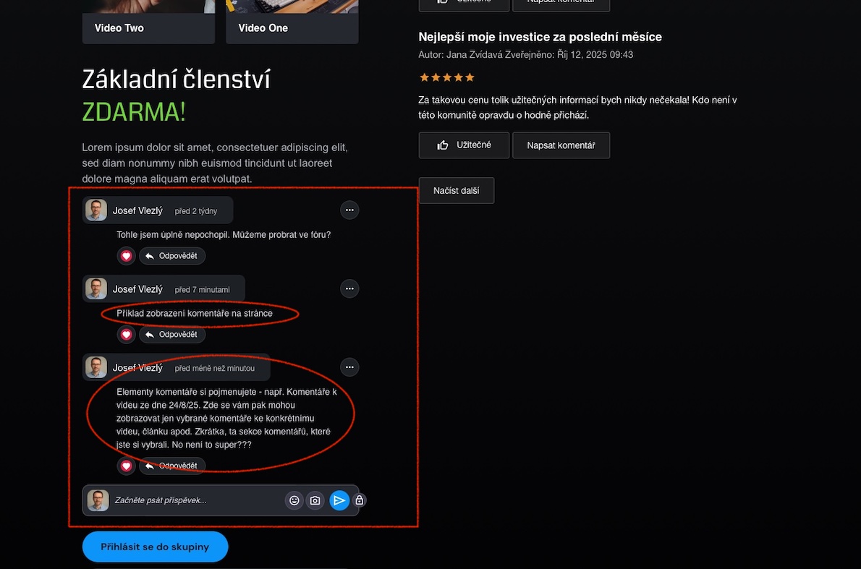
Task: Like the 'Elementy komentáře' comment with heart
Action: (127, 466)
